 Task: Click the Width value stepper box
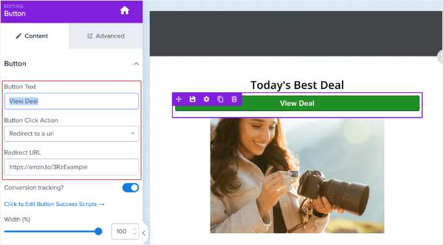[125, 231]
